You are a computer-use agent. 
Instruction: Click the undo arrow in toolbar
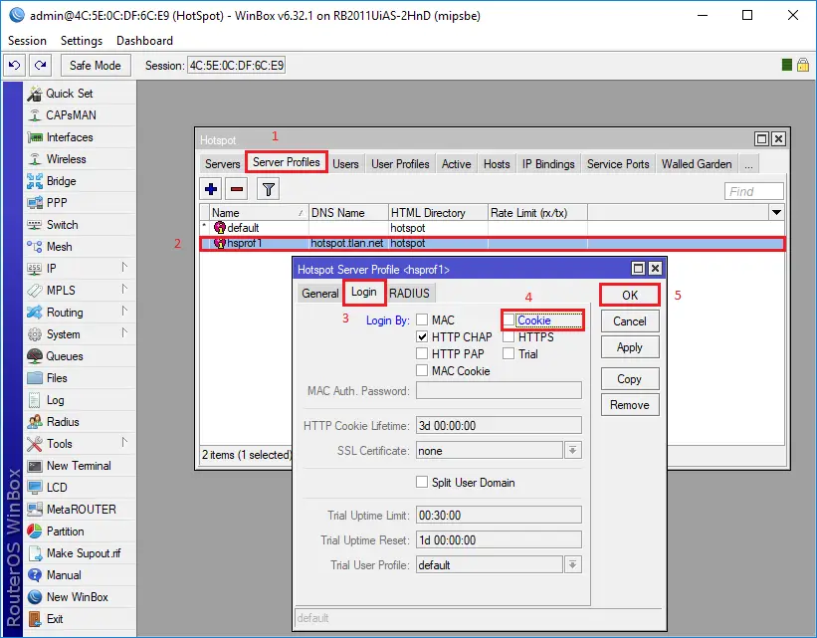coord(15,65)
